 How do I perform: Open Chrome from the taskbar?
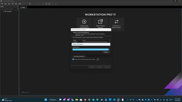pyautogui.click(x=89, y=100)
